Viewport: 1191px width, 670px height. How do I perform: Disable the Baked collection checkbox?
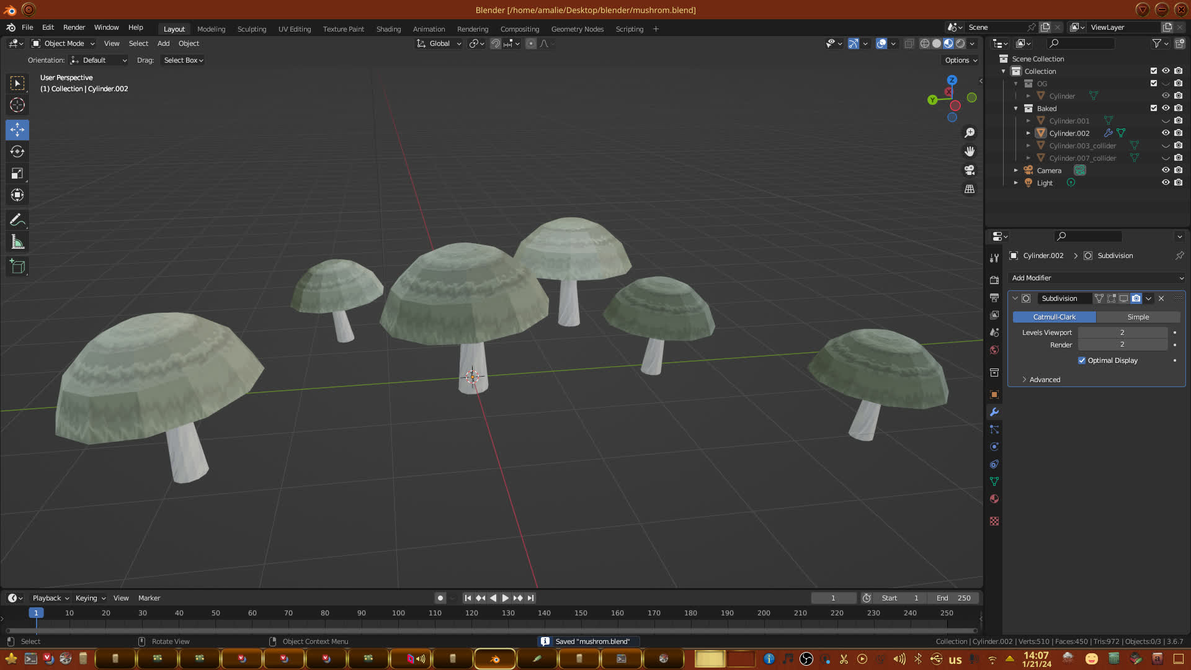tap(1154, 108)
